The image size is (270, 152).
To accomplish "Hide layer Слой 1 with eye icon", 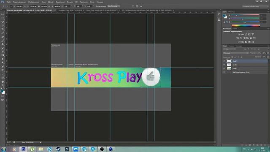I will pos(224,68).
